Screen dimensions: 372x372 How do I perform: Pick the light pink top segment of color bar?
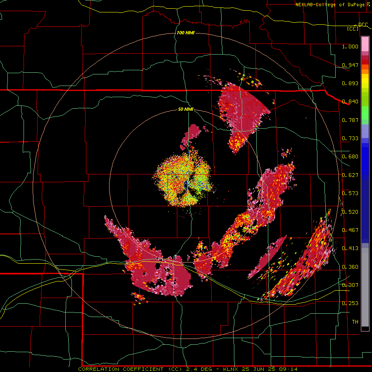tap(365, 44)
